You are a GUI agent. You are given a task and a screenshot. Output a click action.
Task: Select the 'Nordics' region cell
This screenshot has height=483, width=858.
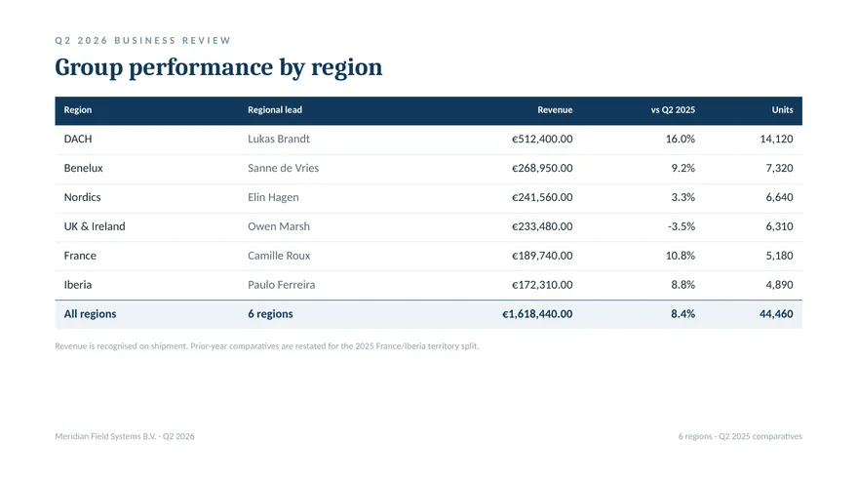(x=82, y=197)
